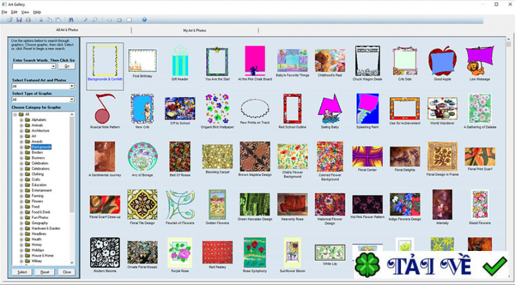Screen dimensions: 515x285
Task: Select the Fun Photos category
Action: (40, 218)
